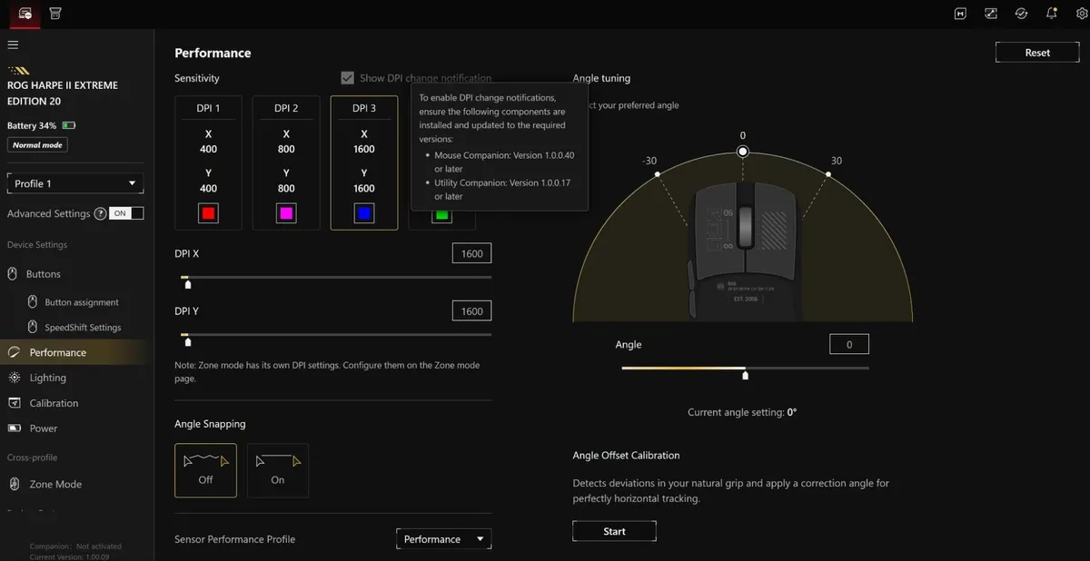
Task: Click the Current angle setting: 0° text
Action: click(x=742, y=412)
